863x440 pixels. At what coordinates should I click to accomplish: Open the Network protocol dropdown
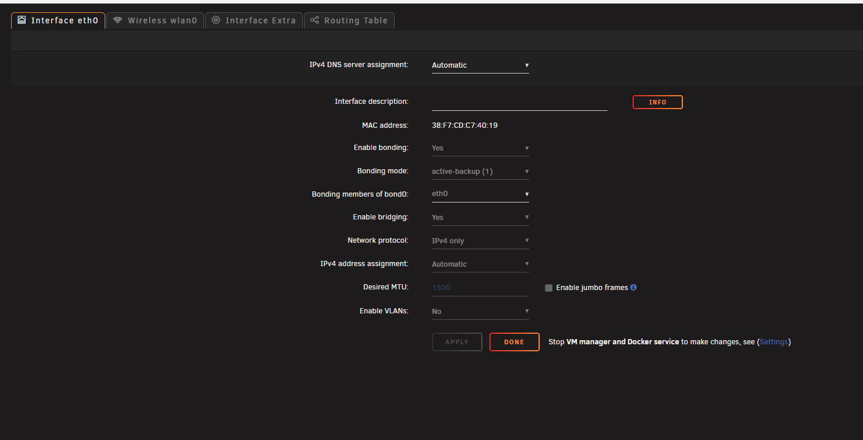click(x=480, y=241)
